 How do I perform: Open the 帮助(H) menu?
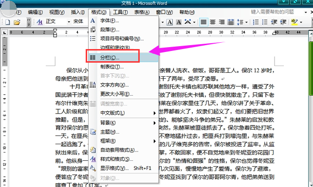187,12
